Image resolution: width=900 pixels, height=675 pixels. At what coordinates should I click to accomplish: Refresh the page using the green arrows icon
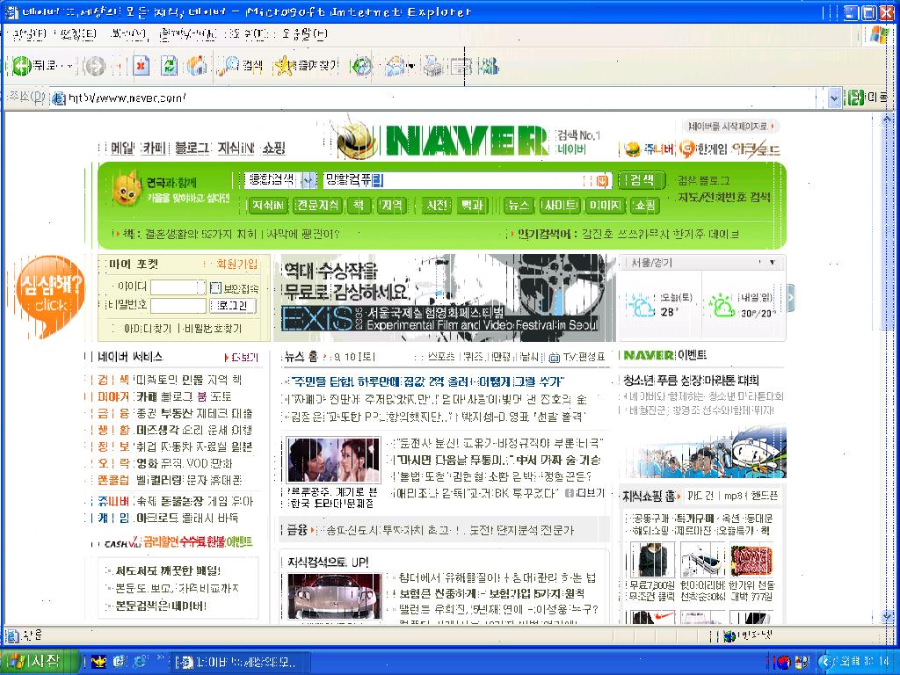(x=169, y=67)
